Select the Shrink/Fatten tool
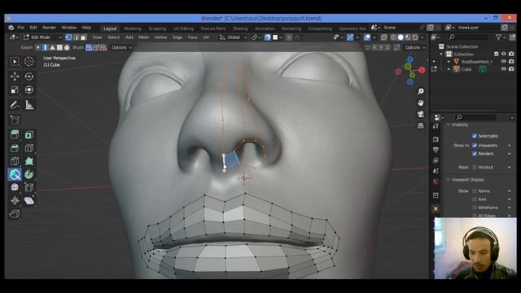 coord(15,200)
